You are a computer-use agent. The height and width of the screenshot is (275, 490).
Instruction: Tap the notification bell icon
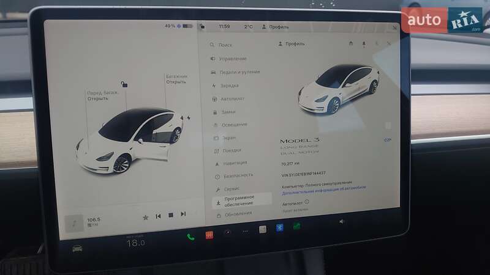[363, 44]
